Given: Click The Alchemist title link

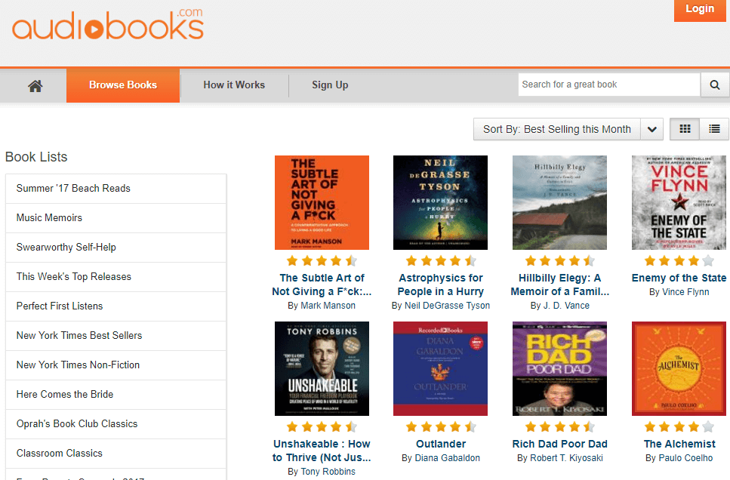Looking at the screenshot, I should tap(679, 445).
